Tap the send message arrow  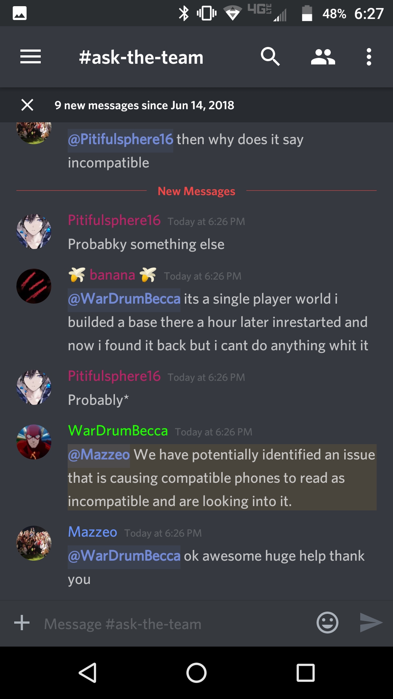point(371,623)
